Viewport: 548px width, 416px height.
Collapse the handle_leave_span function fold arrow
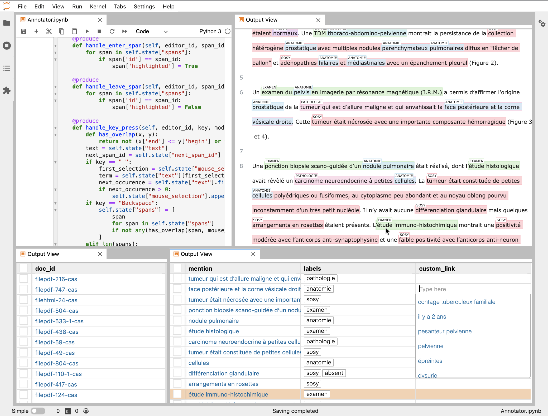point(55,87)
